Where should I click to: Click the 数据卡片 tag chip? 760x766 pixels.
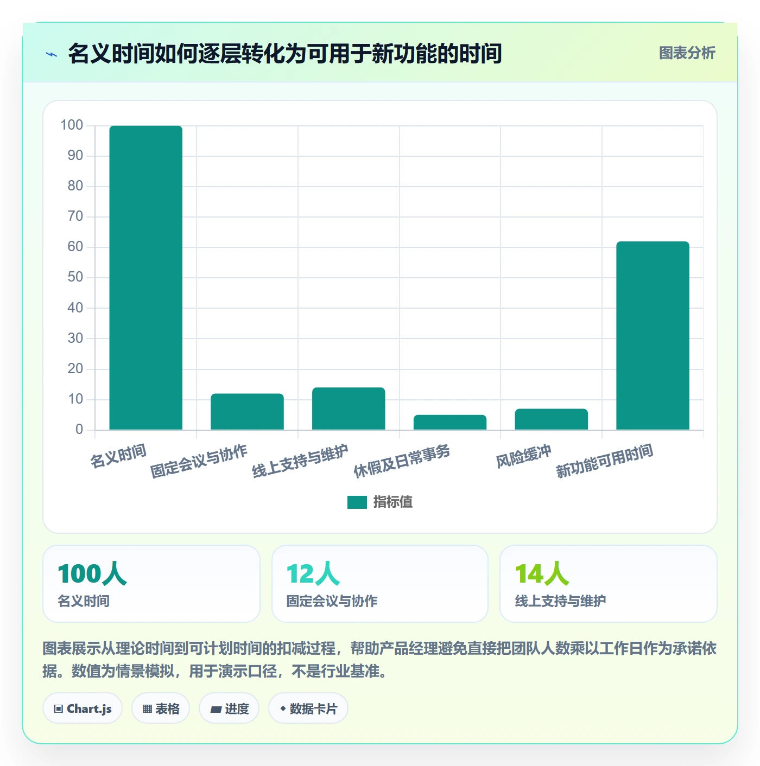[308, 708]
